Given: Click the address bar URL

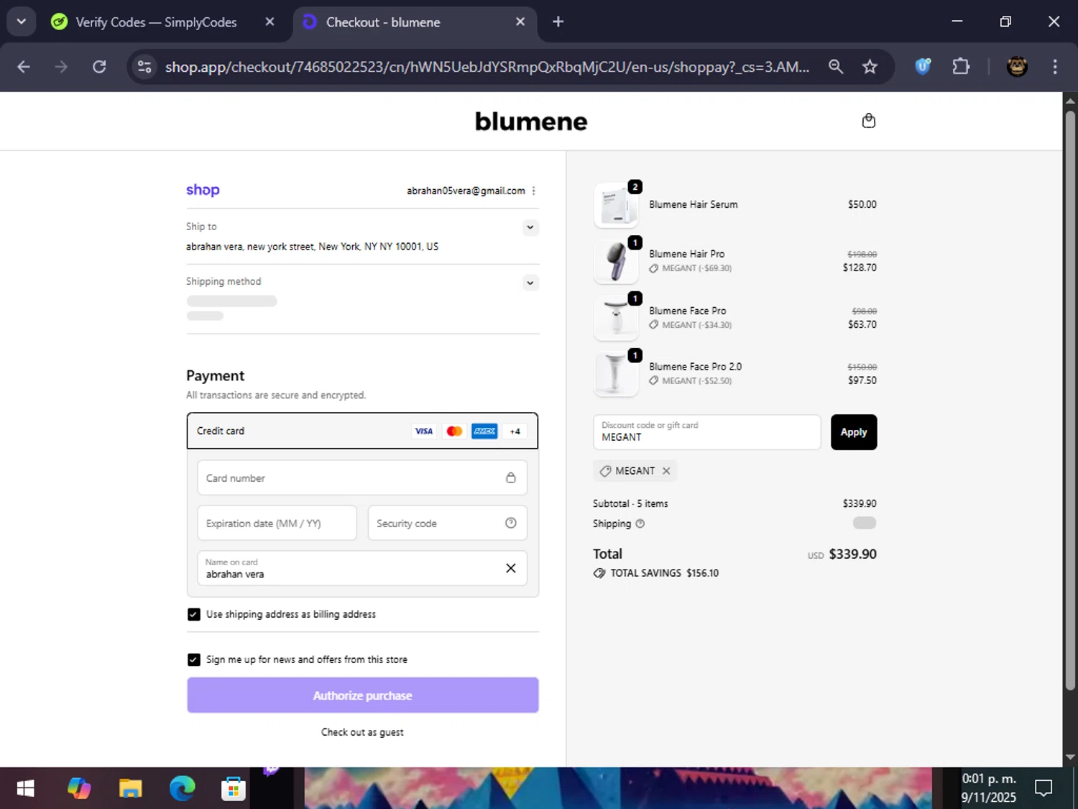Looking at the screenshot, I should pos(487,67).
